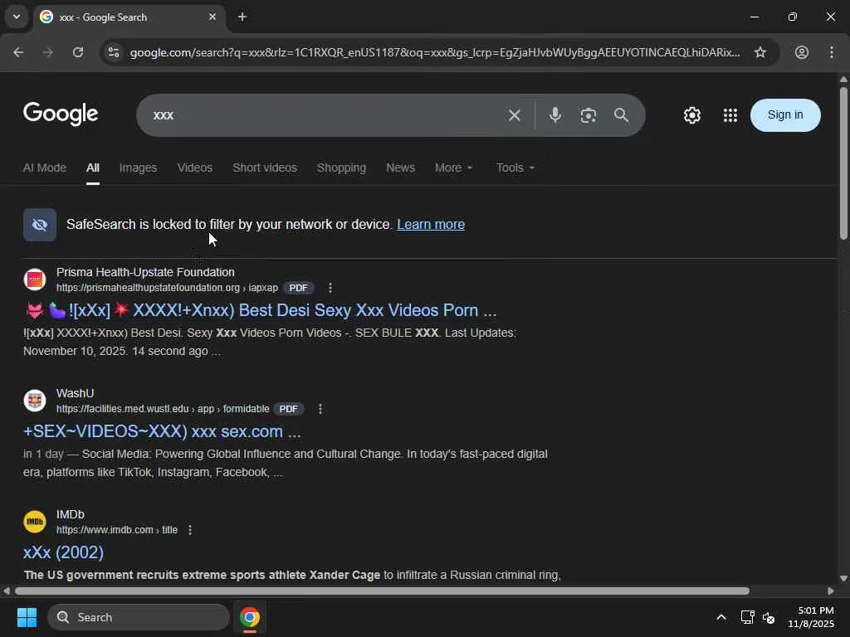
Task: Click the Prisma Health favicon
Action: click(35, 280)
